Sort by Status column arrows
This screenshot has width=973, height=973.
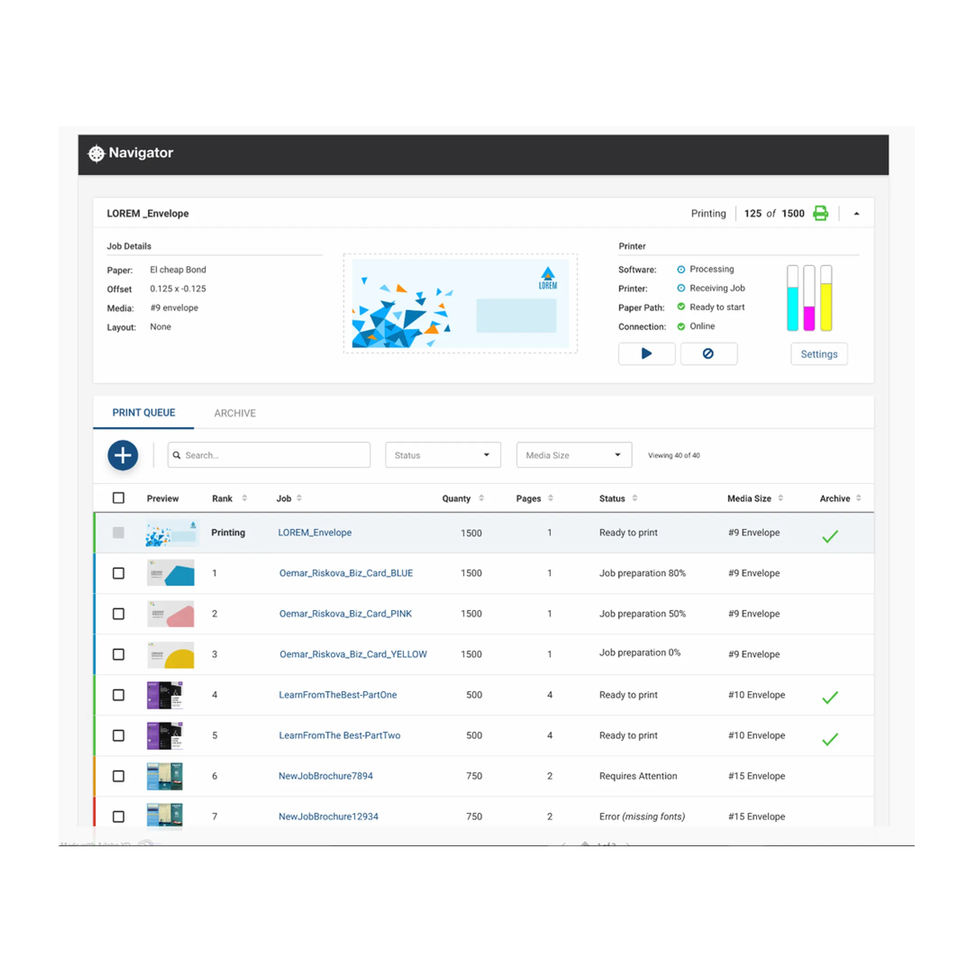point(635,498)
